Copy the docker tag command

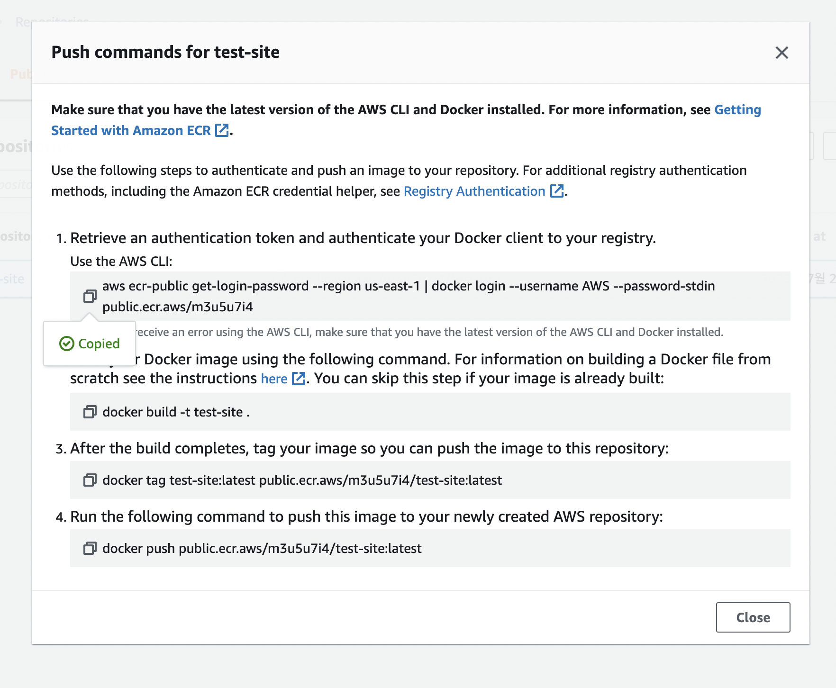(x=90, y=480)
